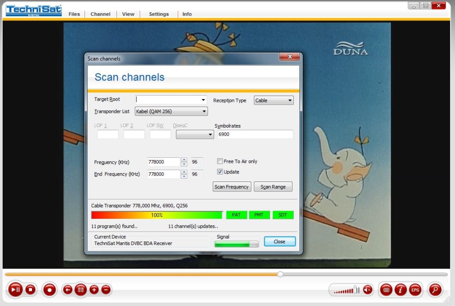The image size is (455, 306).
Task: Minimize the TechniSat main window
Action: coord(414,6)
